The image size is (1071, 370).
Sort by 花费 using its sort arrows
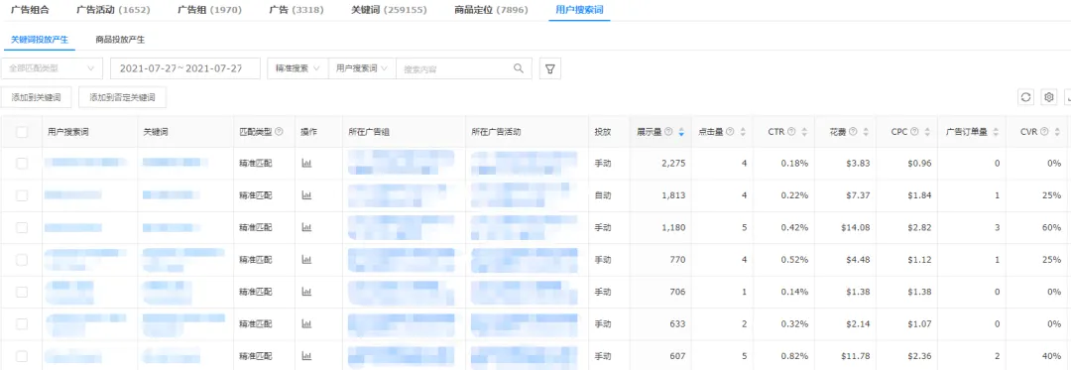coord(866,133)
